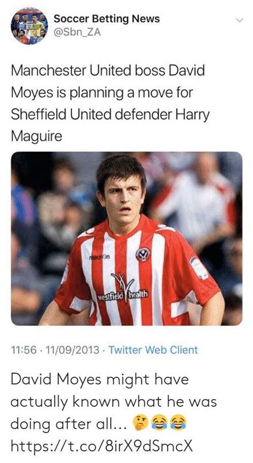The width and height of the screenshot is (253, 463).
Task: Open the Twitter Web Client link
Action: (x=153, y=350)
